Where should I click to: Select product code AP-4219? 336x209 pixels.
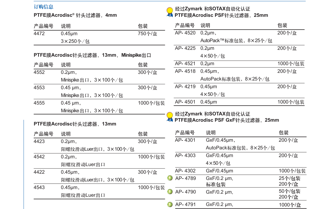pos(185,87)
